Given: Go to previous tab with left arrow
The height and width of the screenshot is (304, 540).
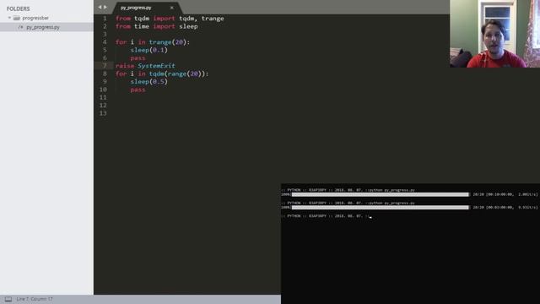Looking at the screenshot, I should pos(100,8).
